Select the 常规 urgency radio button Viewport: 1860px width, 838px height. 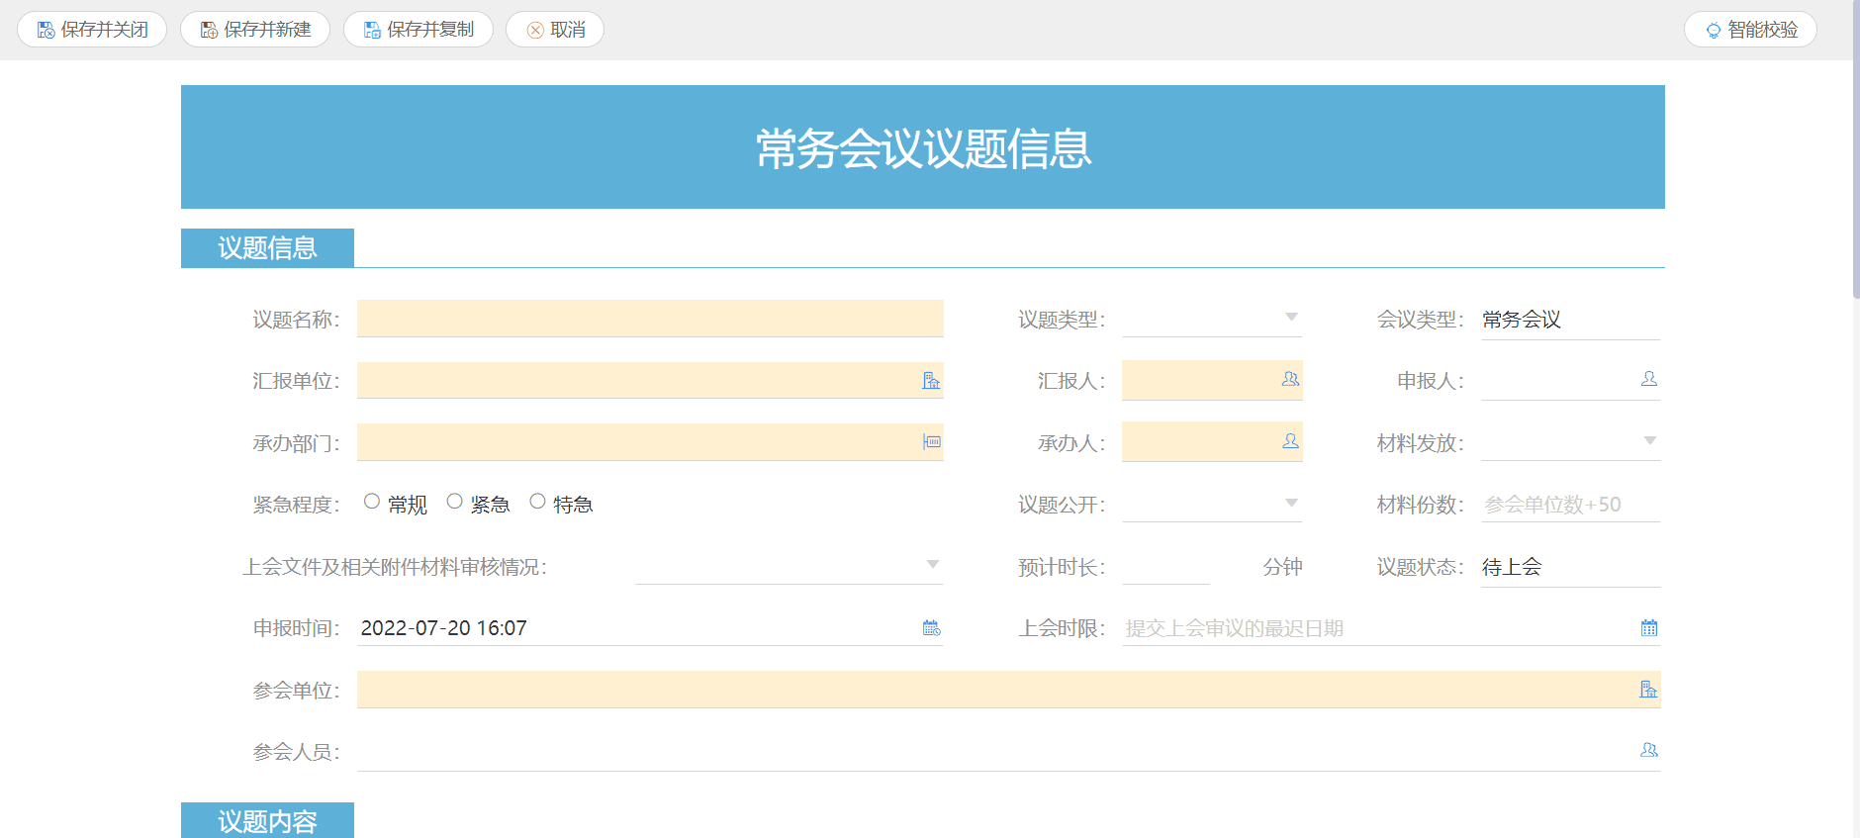(372, 502)
